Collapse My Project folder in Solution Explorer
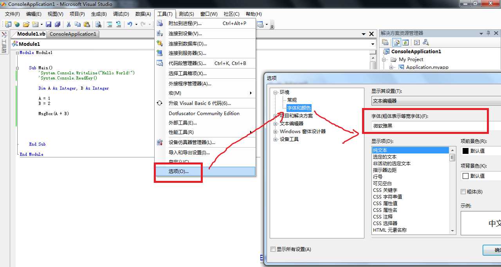501x267 pixels. (384, 60)
